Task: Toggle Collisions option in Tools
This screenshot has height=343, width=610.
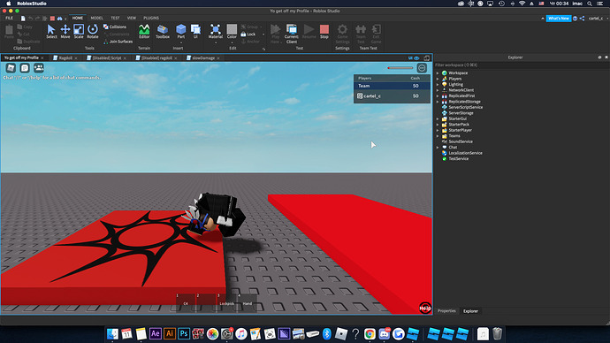Action: pos(115,27)
